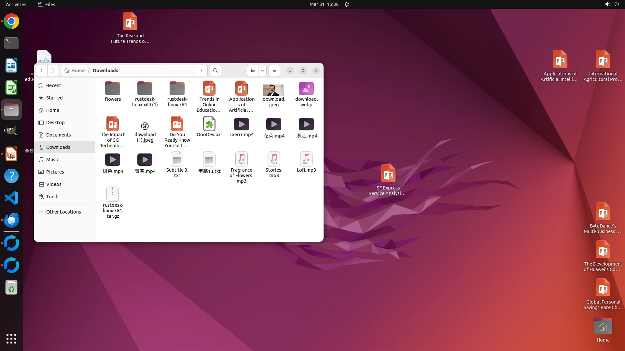Select the flowers folder icon
Viewport: 625px width, 351px height.
point(113,89)
